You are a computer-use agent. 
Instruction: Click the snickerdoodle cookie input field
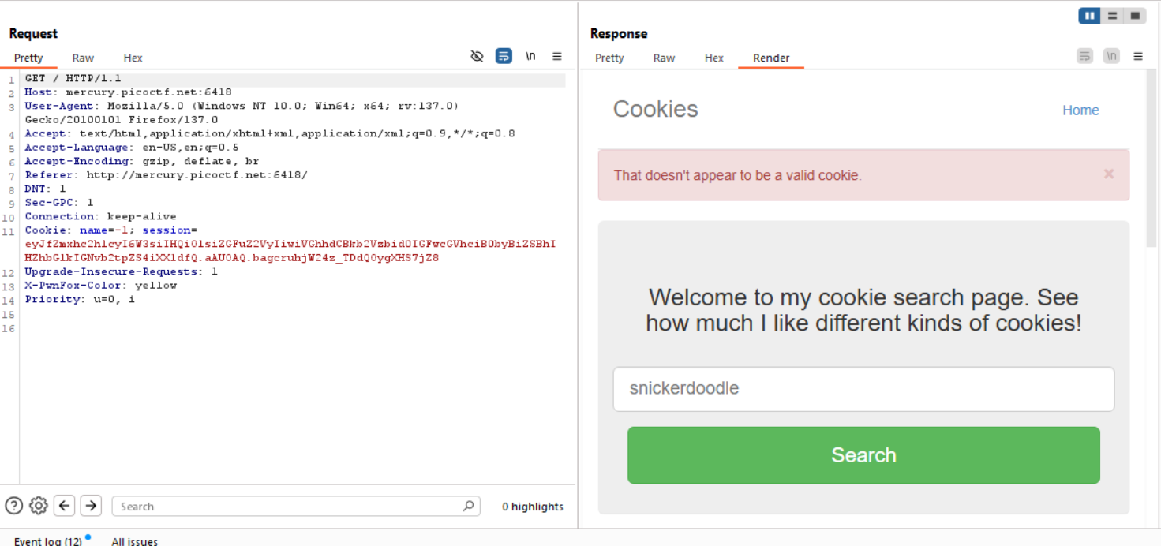click(863, 389)
